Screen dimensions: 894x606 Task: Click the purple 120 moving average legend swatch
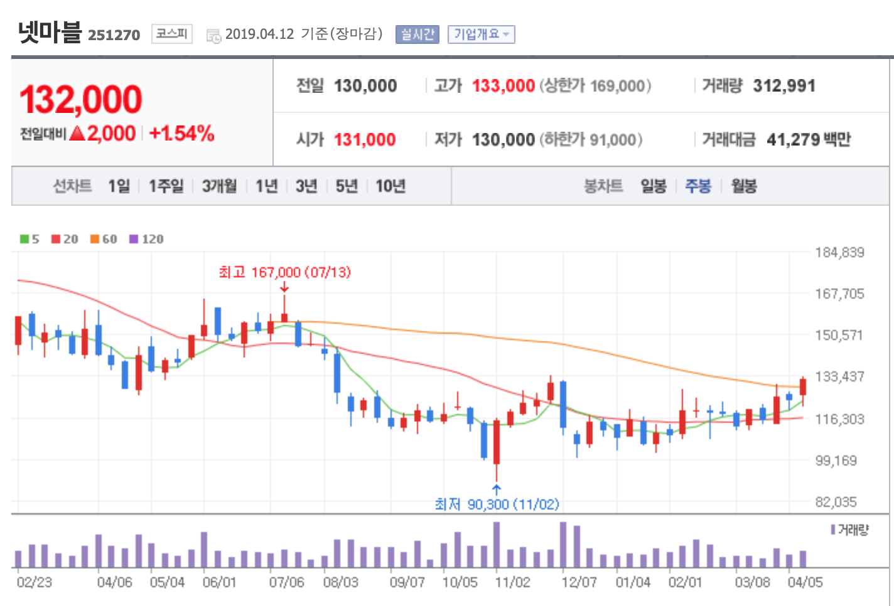pyautogui.click(x=134, y=239)
